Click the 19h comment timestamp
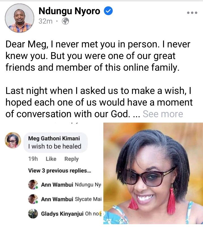This screenshot has height=227, width=203. 33,159
